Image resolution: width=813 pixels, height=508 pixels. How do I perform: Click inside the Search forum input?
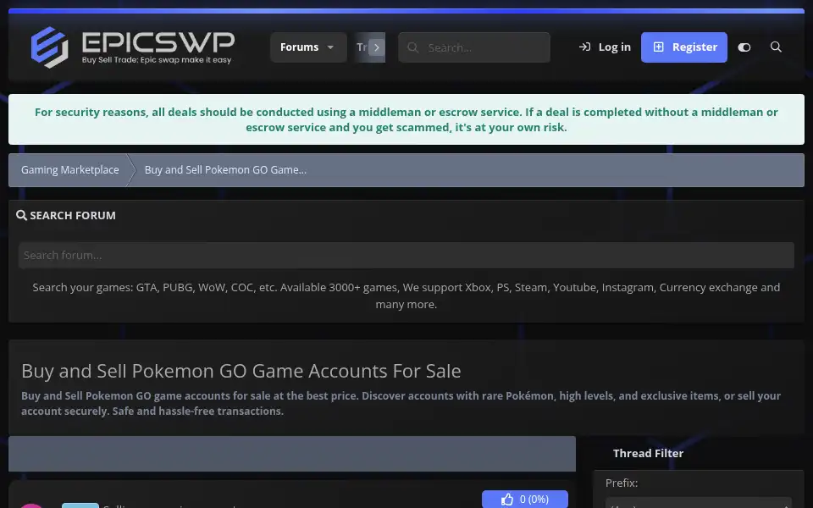pyautogui.click(x=406, y=255)
